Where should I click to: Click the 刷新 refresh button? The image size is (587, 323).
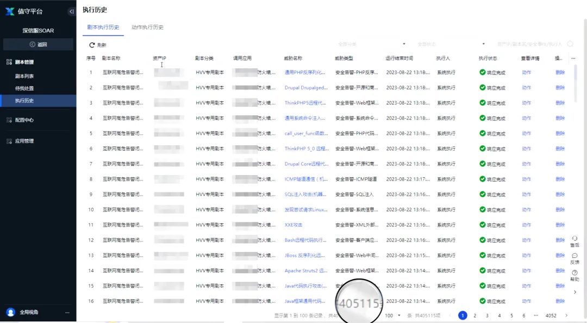click(98, 45)
